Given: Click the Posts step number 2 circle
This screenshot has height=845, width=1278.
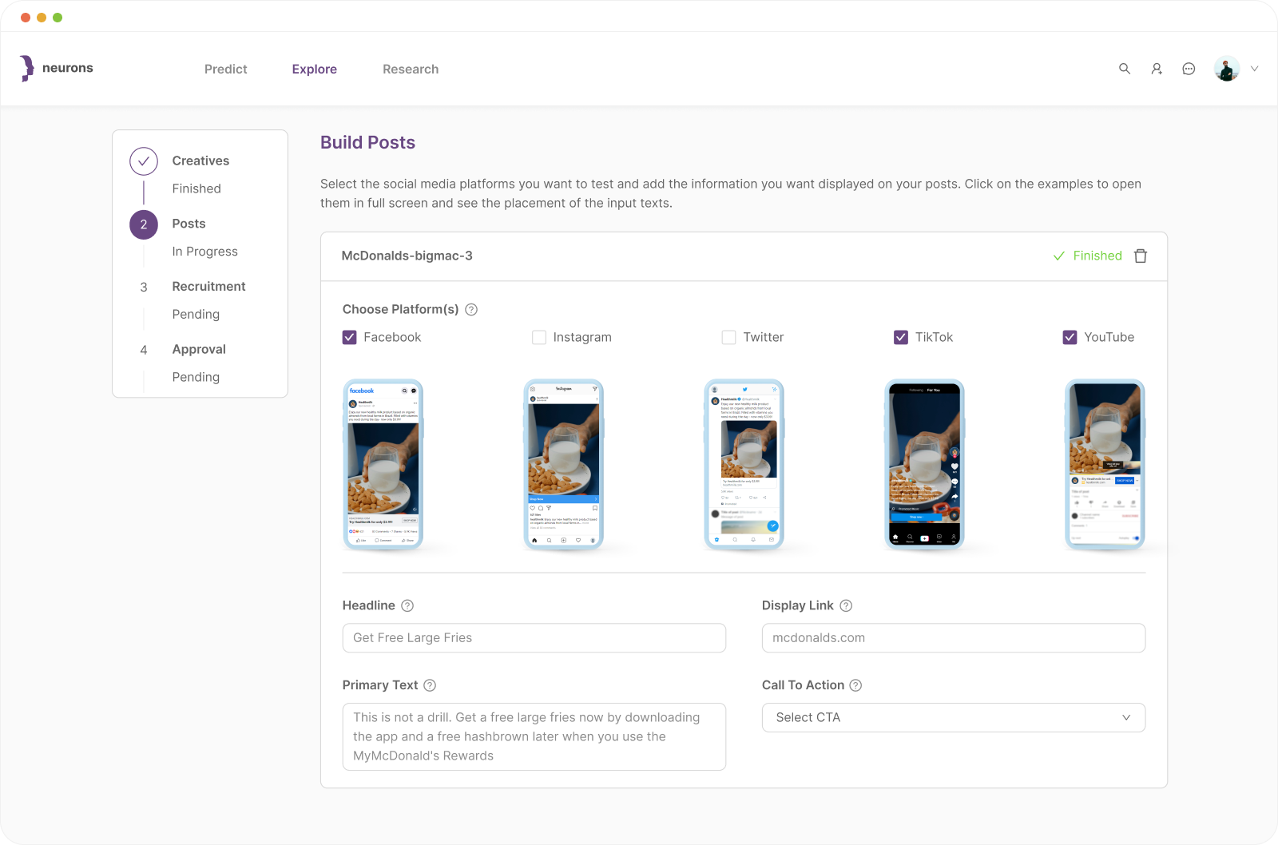Looking at the screenshot, I should click(144, 224).
